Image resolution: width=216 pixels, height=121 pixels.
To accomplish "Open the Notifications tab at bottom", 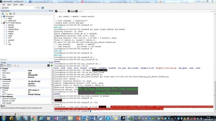I will pyautogui.click(x=7, y=114).
